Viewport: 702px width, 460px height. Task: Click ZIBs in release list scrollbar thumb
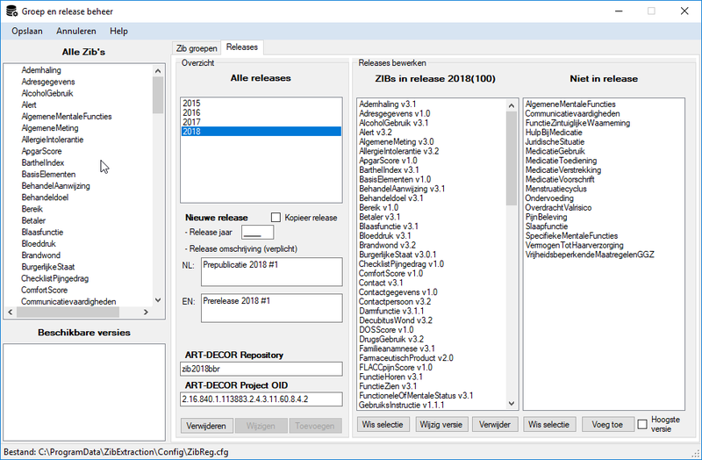point(512,159)
